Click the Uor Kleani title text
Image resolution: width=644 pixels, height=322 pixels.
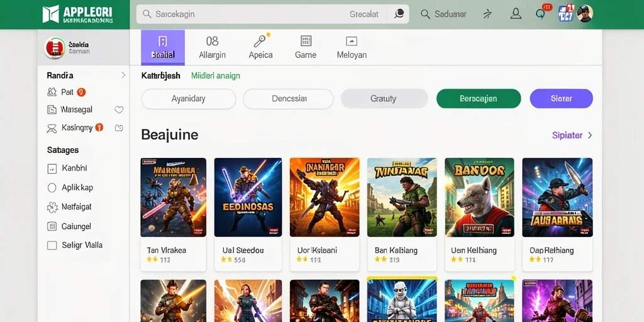(317, 250)
